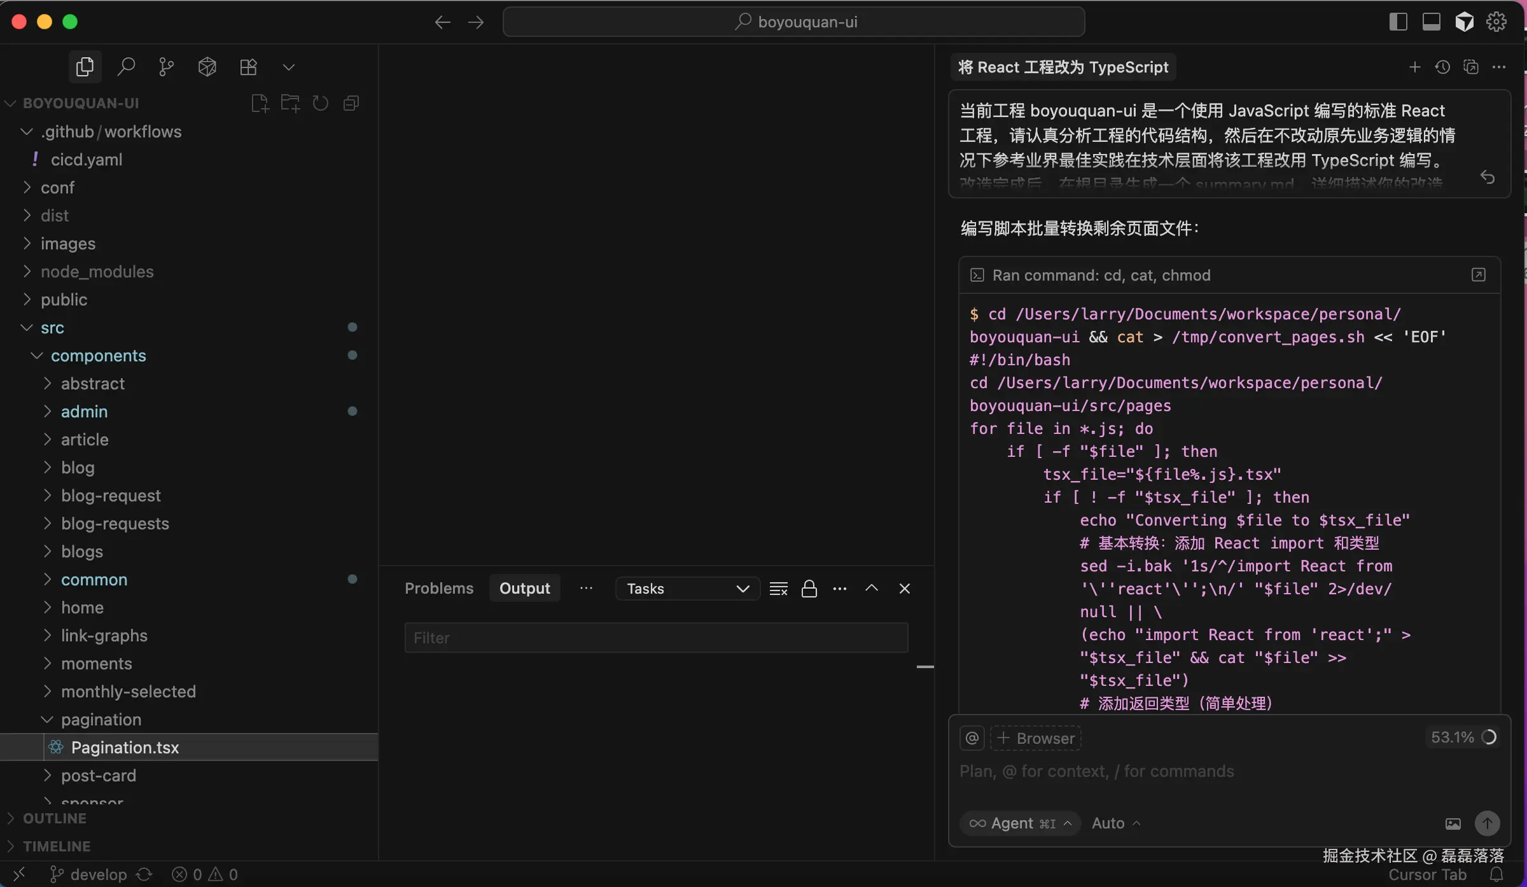Switch to the Problems tab
Screen dimensions: 1527x887
(438, 588)
